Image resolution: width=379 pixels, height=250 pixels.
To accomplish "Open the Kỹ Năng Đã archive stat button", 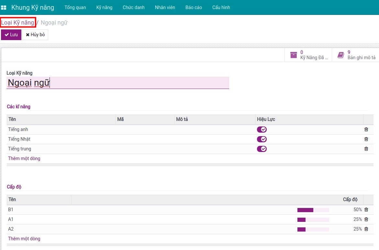I will click(x=308, y=55).
